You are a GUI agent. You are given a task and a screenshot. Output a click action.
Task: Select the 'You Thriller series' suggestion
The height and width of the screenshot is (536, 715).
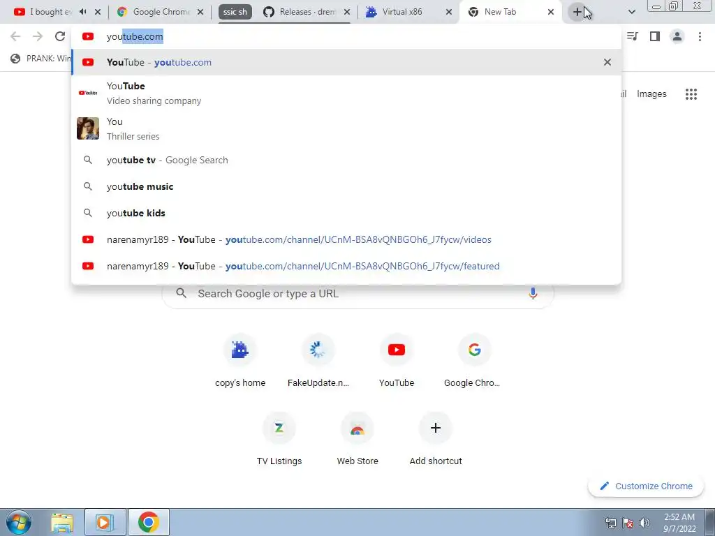[346, 128]
